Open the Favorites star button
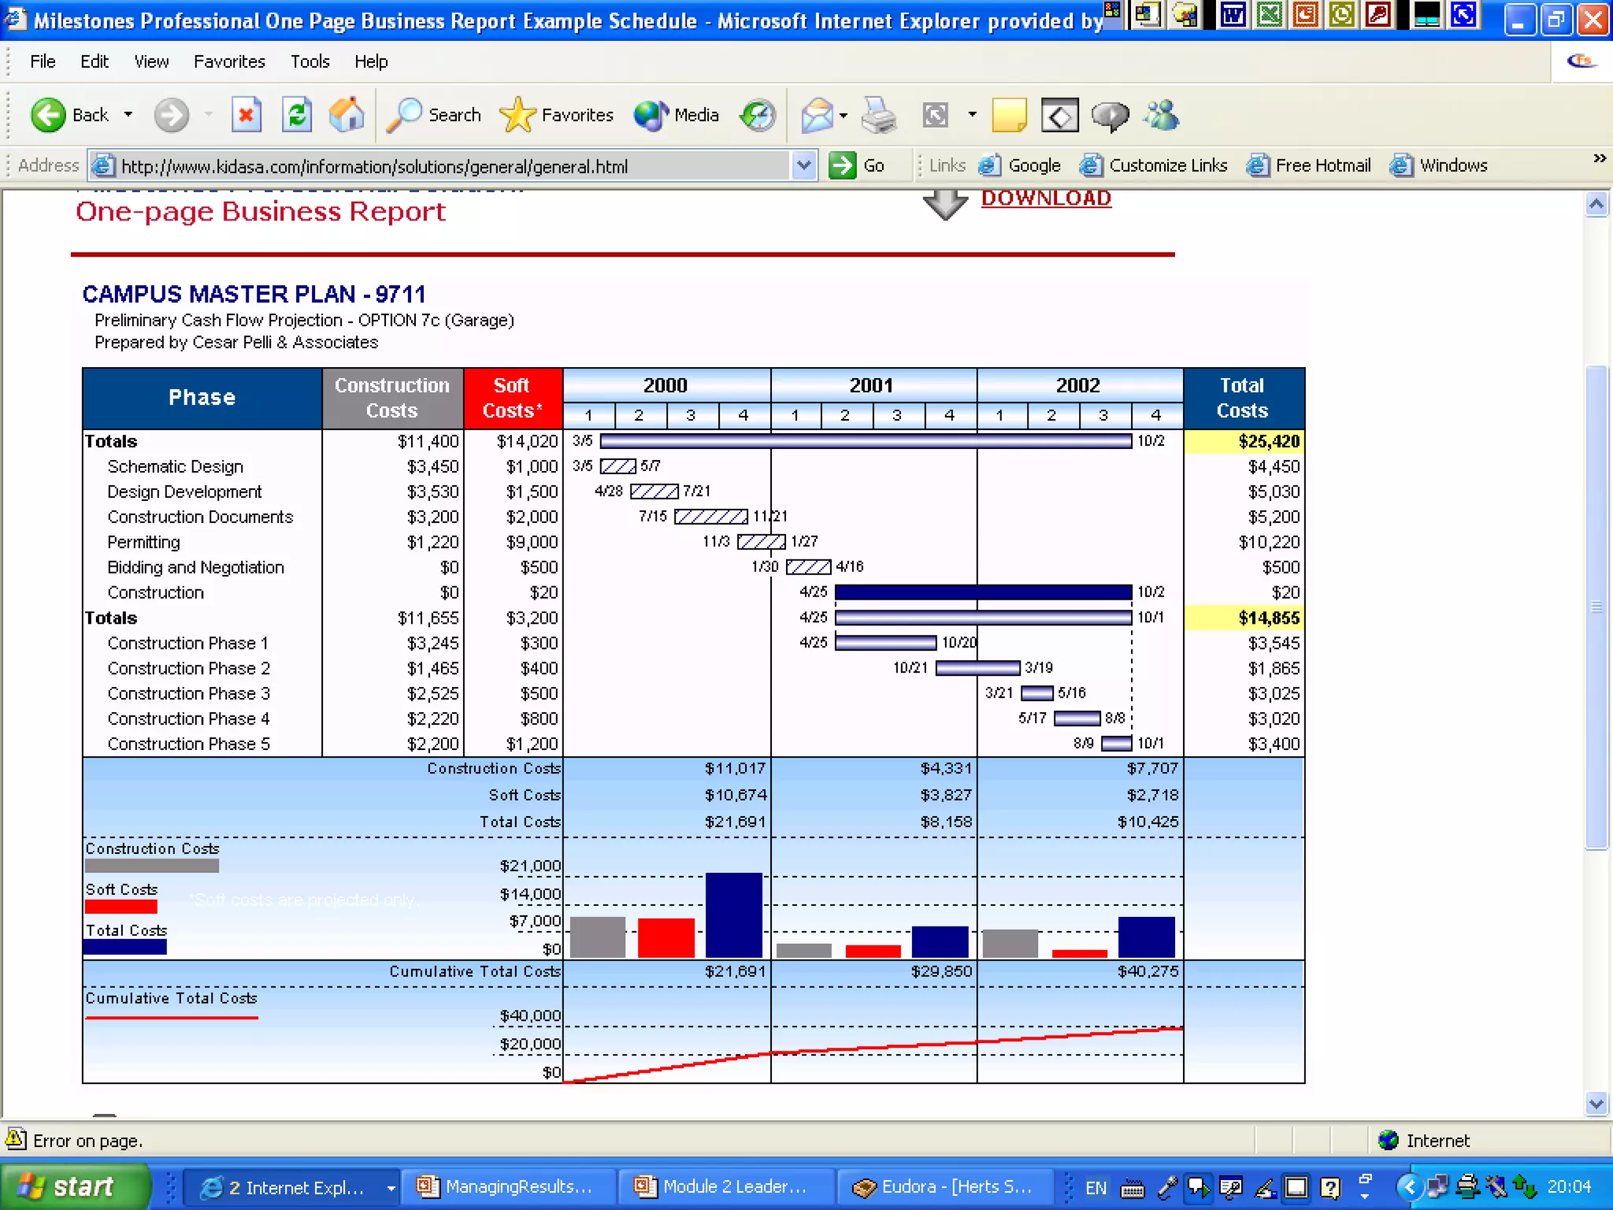1613x1210 pixels. point(557,116)
